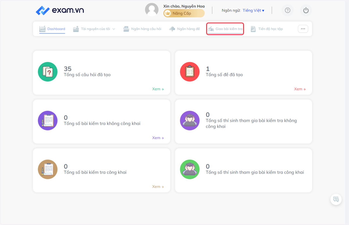The image size is (349, 225).
Task: Open the Tiến độ học tập tab
Action: click(267, 29)
